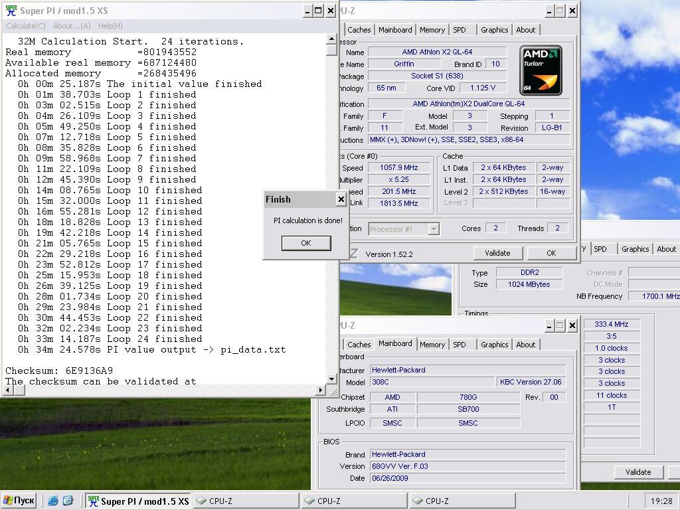Click Validate in top CPU-Z window
The width and height of the screenshot is (680, 510).
click(497, 253)
